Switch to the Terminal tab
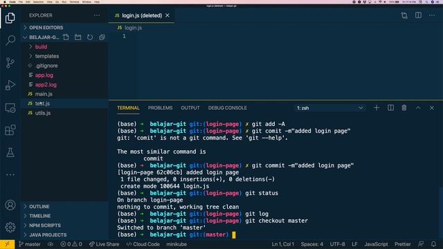Image resolution: width=443 pixels, height=249 pixels. [x=128, y=108]
